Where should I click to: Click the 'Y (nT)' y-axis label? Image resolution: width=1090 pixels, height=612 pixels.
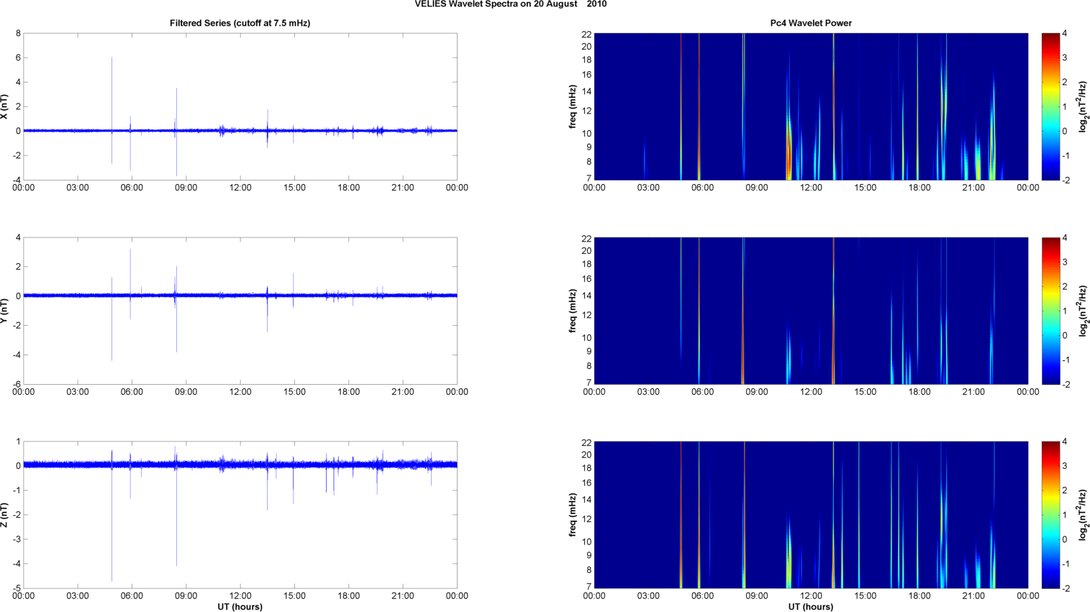click(x=4, y=311)
